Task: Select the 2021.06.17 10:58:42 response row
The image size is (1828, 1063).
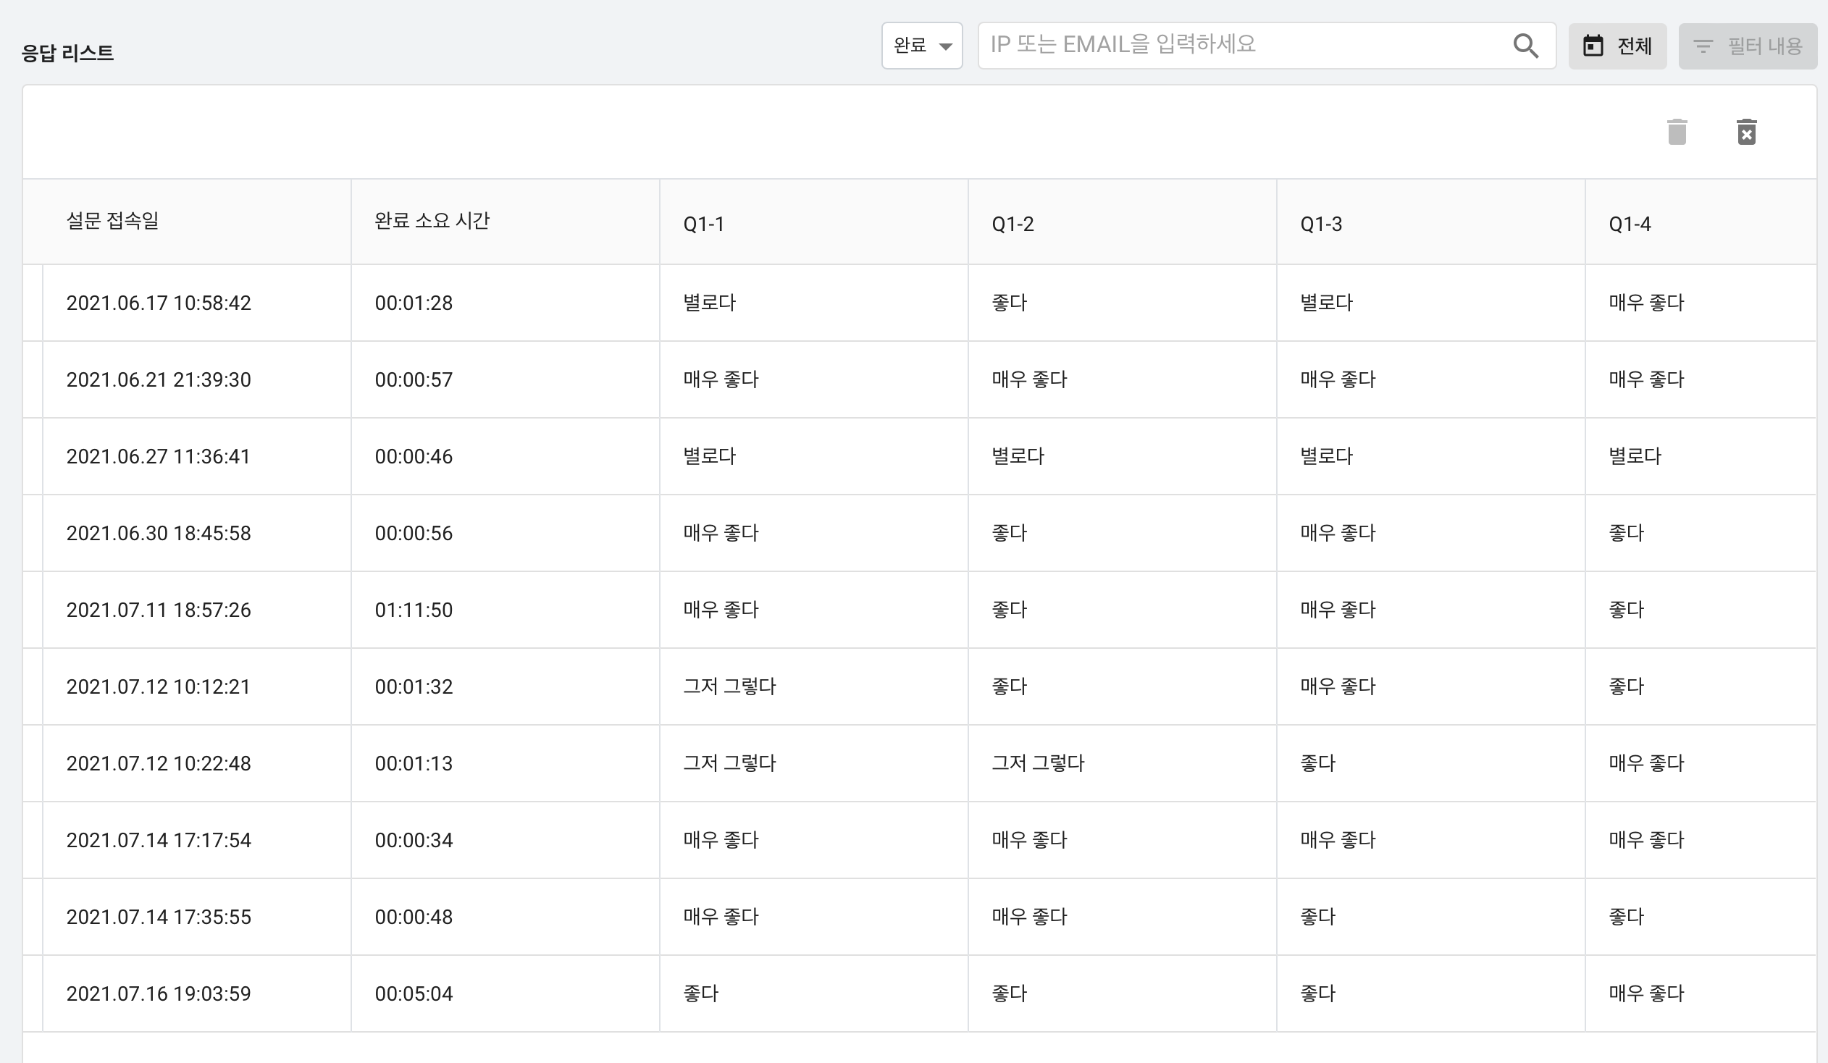Action: coord(919,303)
